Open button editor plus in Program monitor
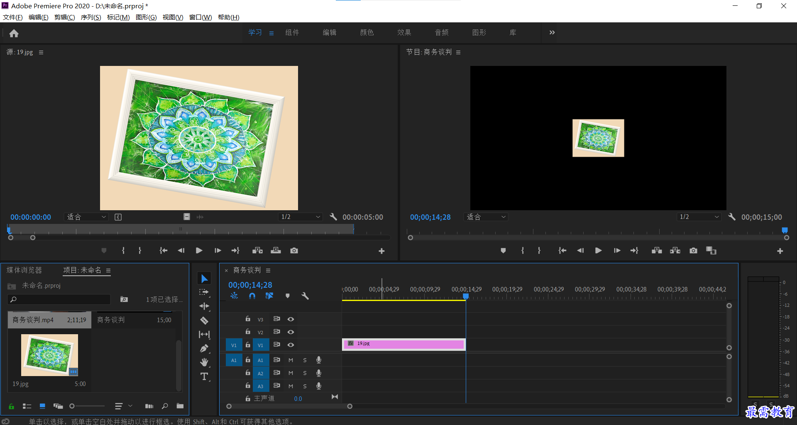The width and height of the screenshot is (797, 425). (780, 251)
